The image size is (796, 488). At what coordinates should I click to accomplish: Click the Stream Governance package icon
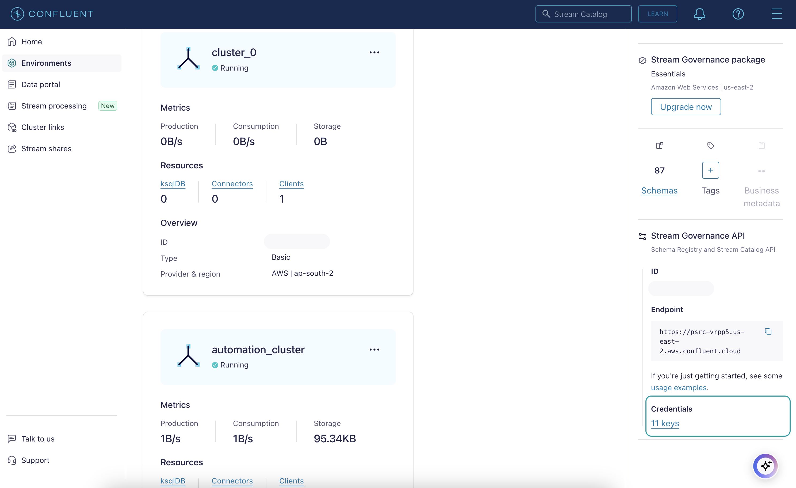642,59
